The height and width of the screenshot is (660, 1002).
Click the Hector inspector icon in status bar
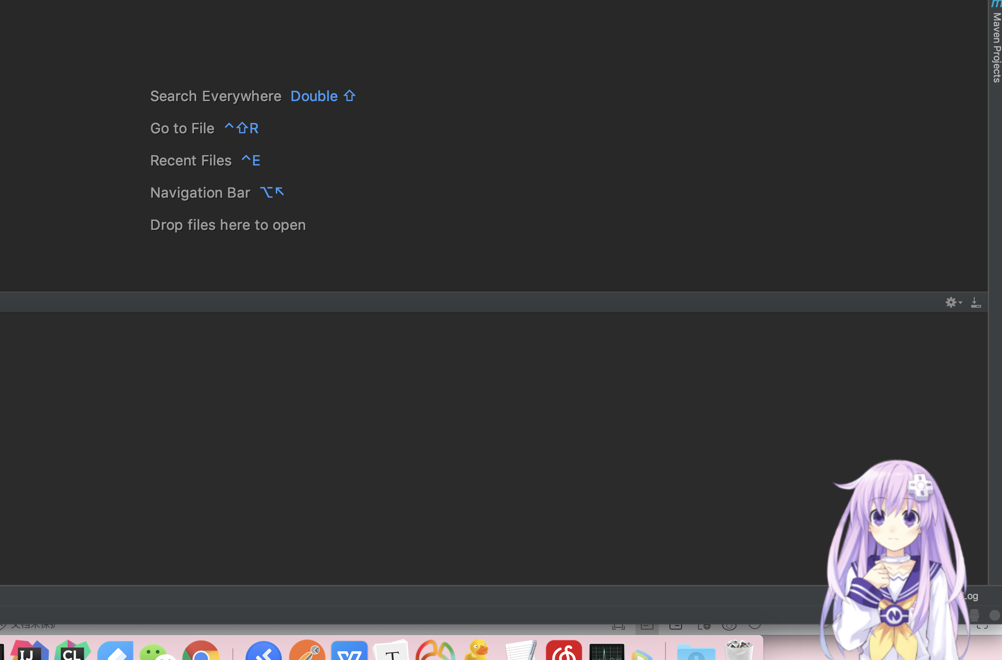[x=974, y=615]
